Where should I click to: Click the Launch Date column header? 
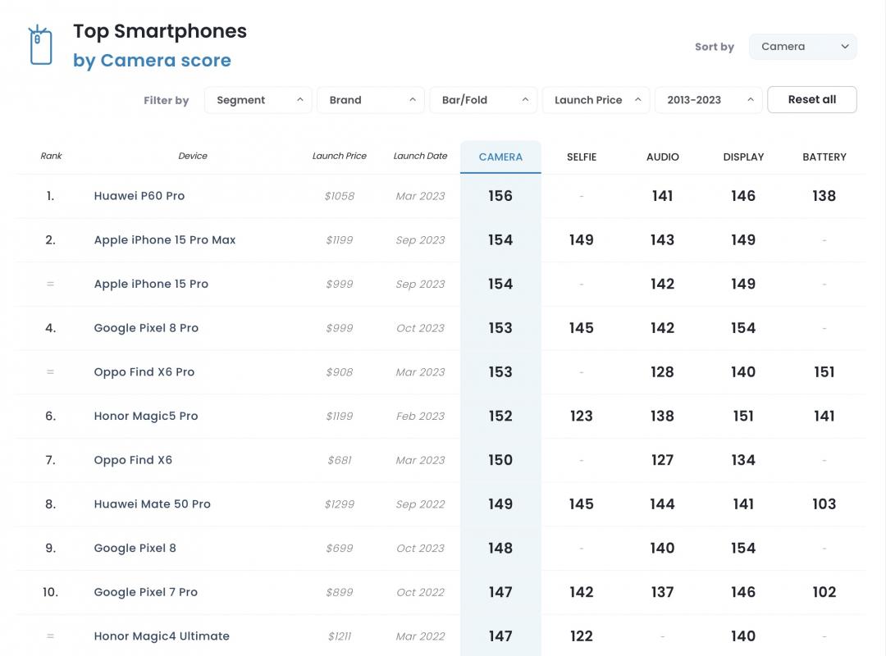coord(420,156)
